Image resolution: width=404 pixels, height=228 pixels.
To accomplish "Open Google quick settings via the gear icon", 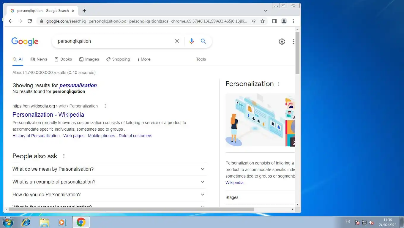I will pyautogui.click(x=282, y=42).
